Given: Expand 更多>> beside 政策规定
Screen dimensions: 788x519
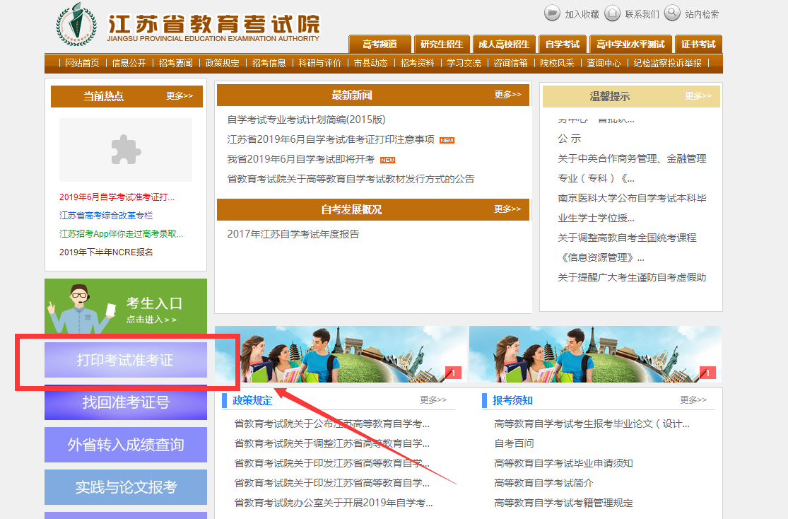Looking at the screenshot, I should (433, 400).
